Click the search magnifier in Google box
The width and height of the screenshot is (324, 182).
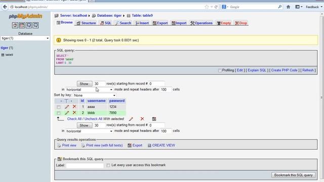[x=280, y=7]
